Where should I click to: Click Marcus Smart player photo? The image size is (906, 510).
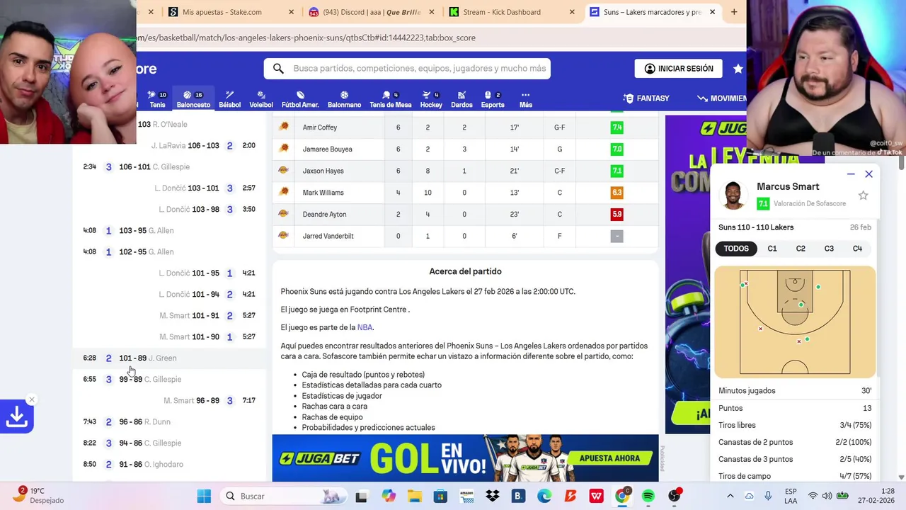733,195
